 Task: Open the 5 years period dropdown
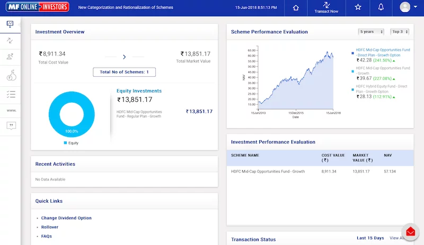pos(371,32)
